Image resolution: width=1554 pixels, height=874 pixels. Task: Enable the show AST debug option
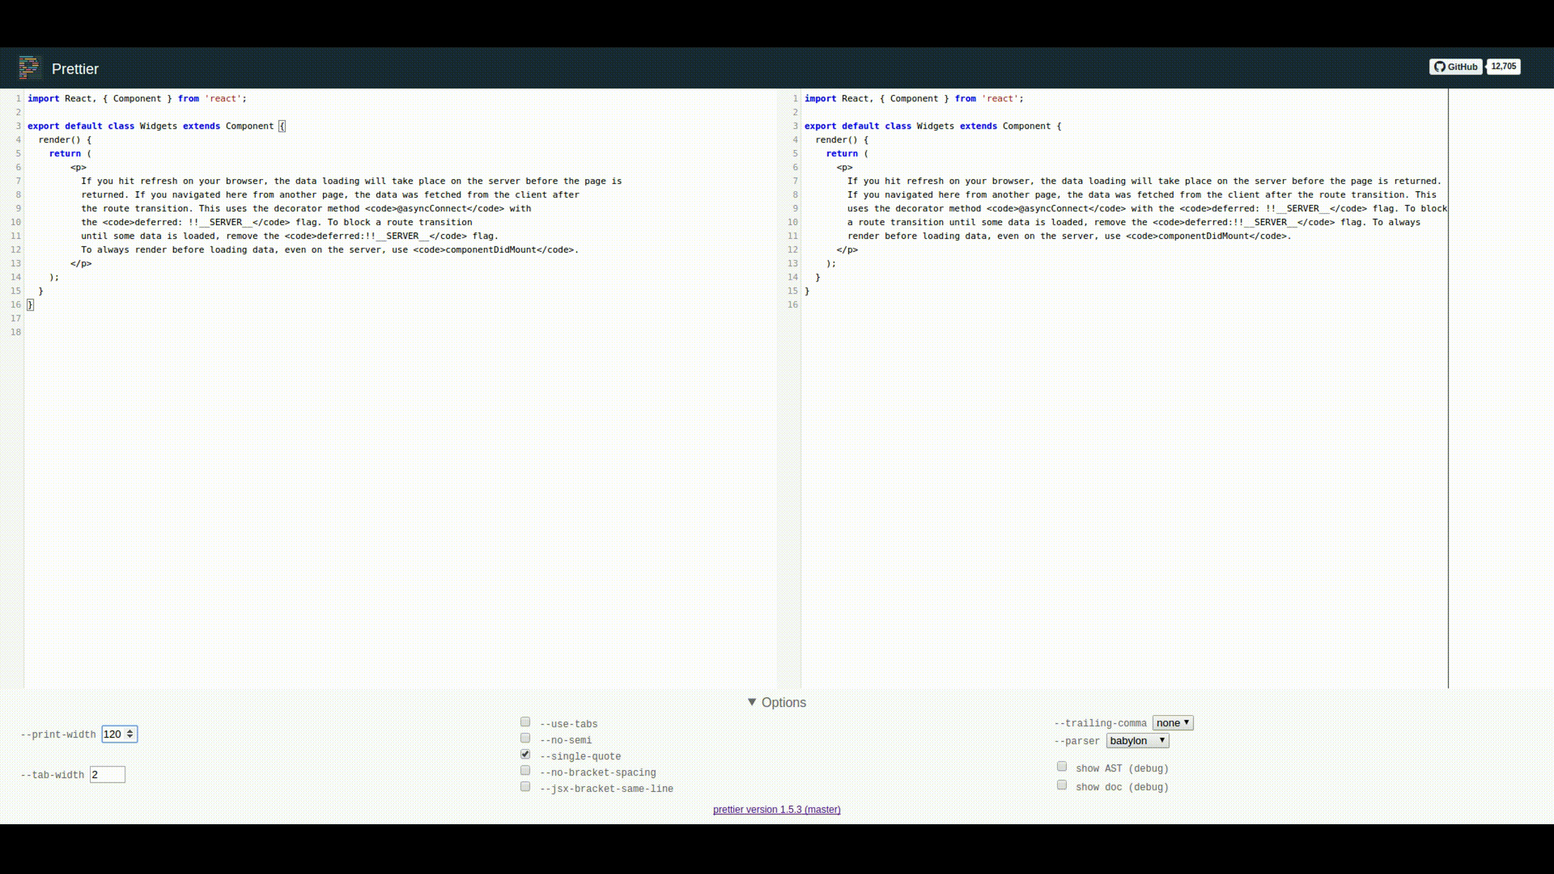pos(1062,766)
